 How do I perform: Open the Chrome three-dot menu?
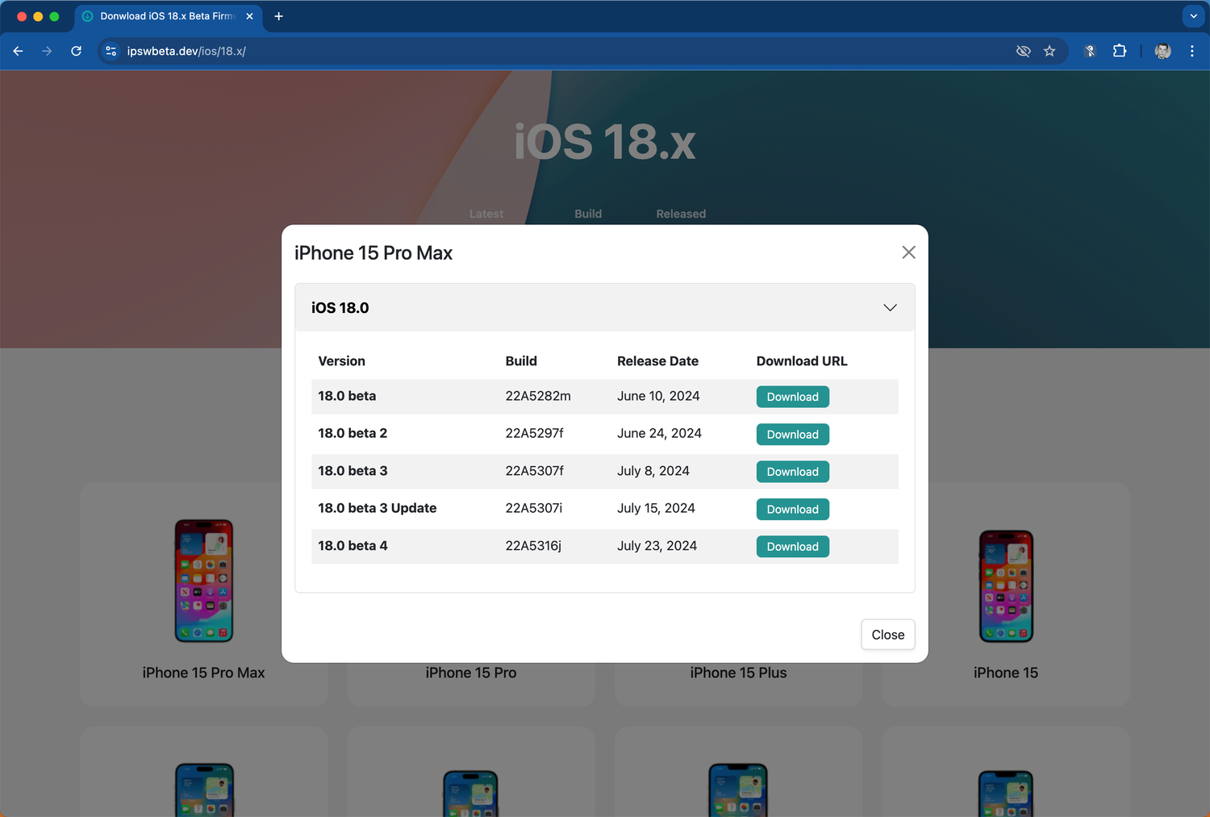[1192, 51]
